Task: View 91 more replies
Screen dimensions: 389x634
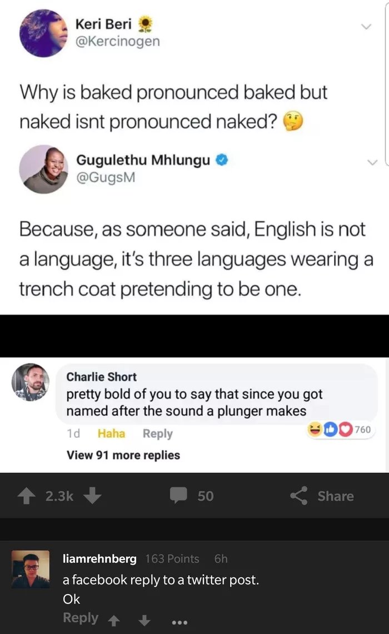Action: click(x=123, y=455)
